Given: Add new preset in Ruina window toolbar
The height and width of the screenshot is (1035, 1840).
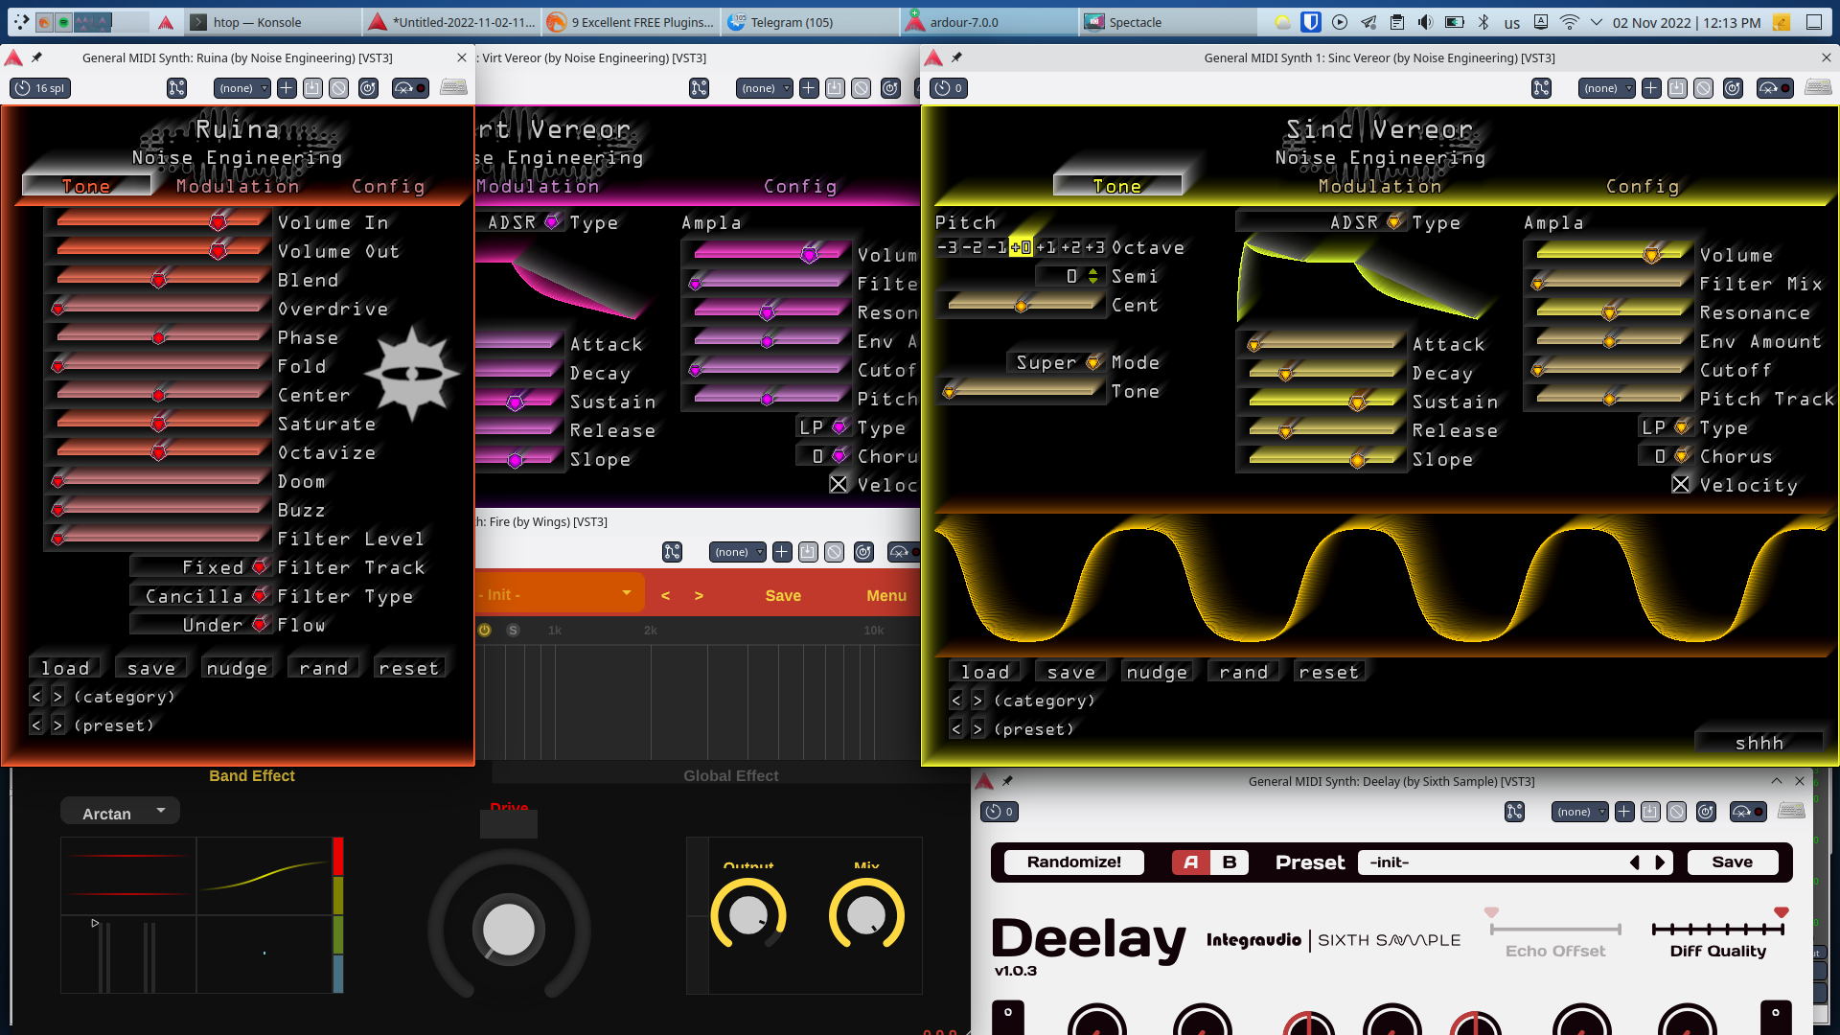Looking at the screenshot, I should [287, 88].
